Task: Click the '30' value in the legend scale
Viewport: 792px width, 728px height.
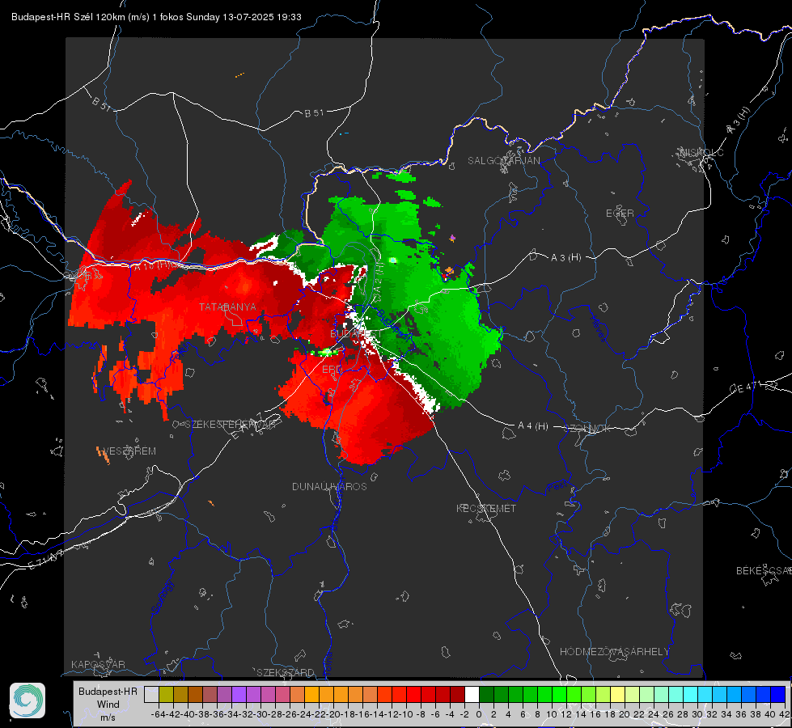Action: (x=697, y=714)
